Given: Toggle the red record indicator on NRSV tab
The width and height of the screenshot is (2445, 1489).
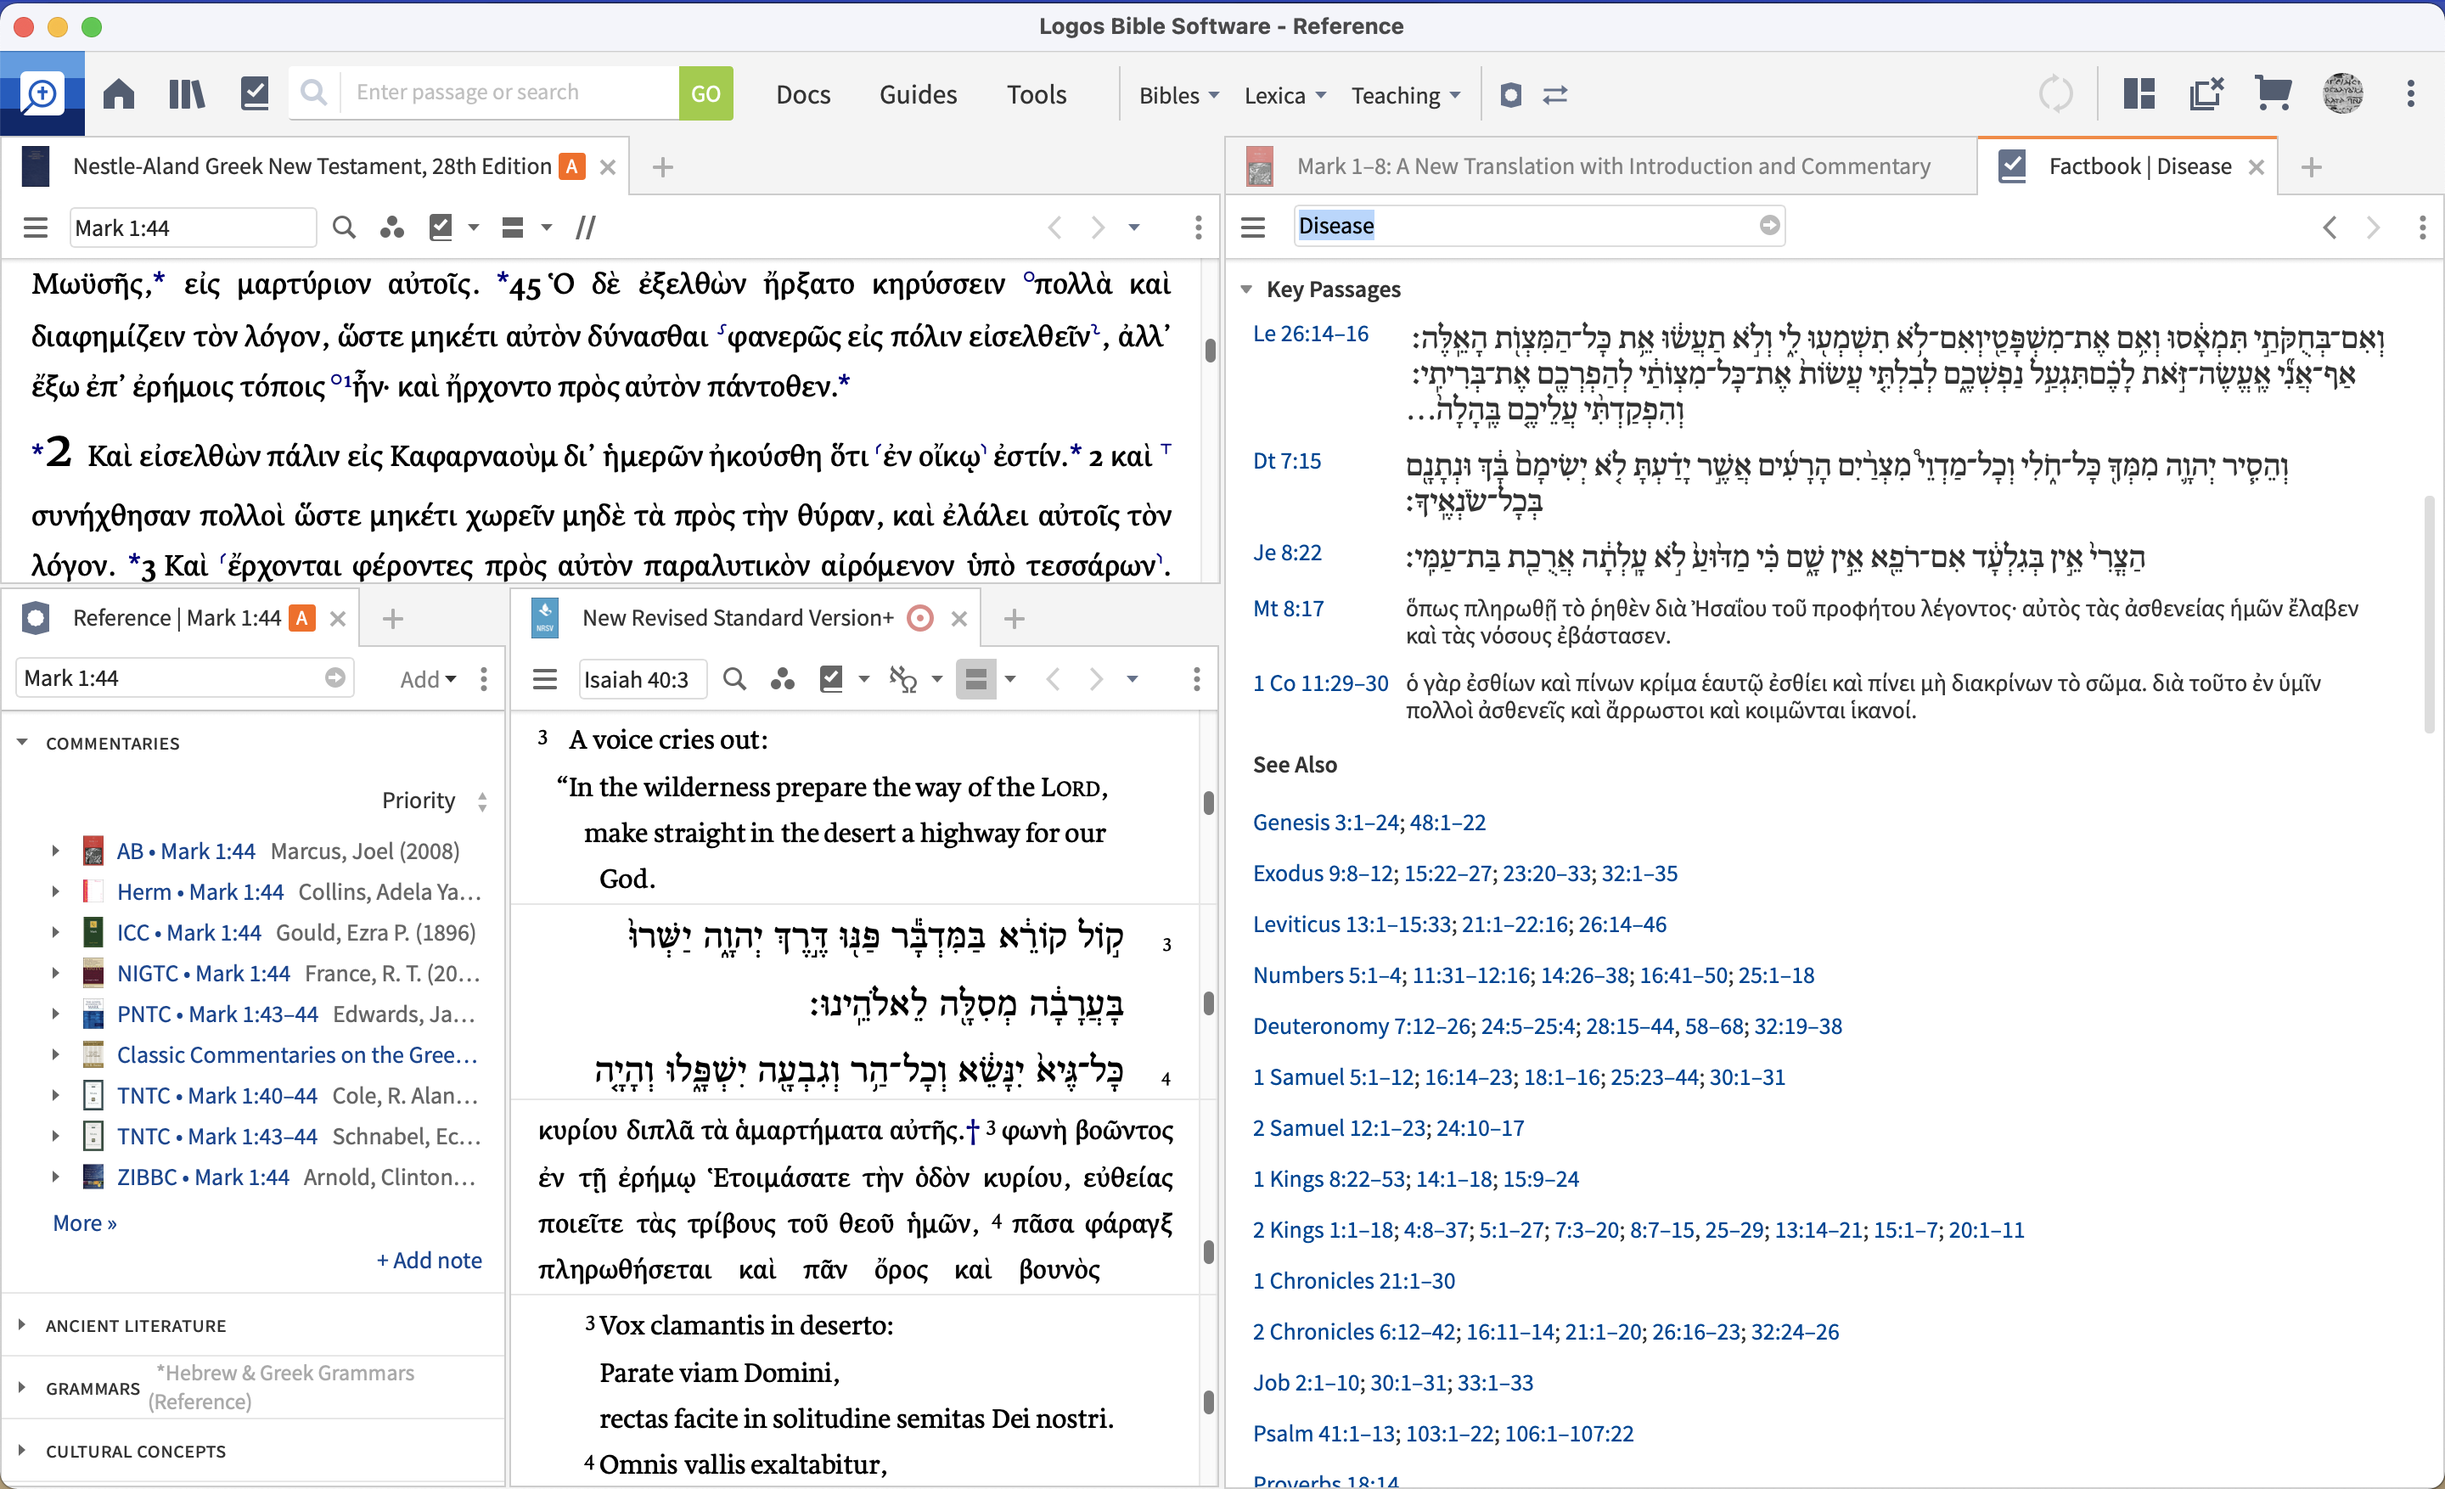Looking at the screenshot, I should tap(919, 617).
